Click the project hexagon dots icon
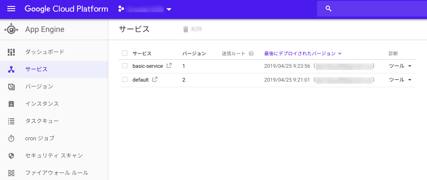This screenshot has height=180, width=427. pos(121,9)
